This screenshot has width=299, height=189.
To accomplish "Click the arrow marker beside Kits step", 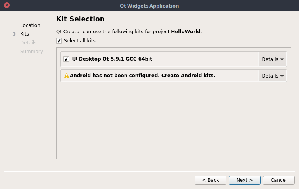I will pyautogui.click(x=15, y=34).
